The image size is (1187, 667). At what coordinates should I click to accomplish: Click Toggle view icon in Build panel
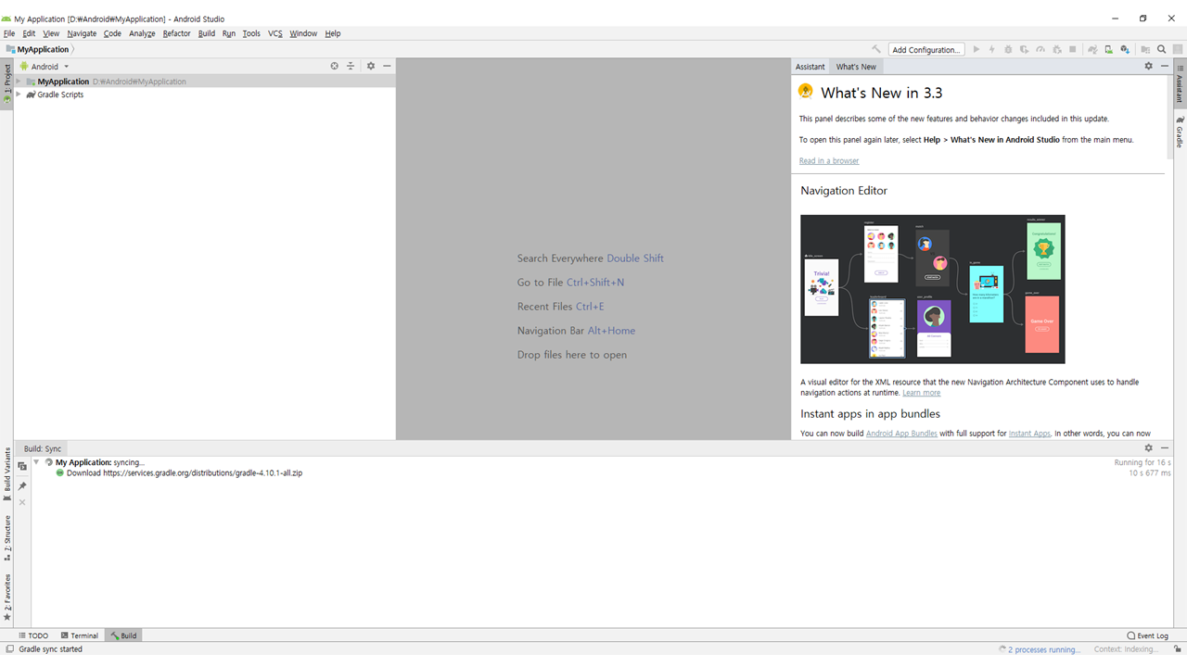(22, 467)
